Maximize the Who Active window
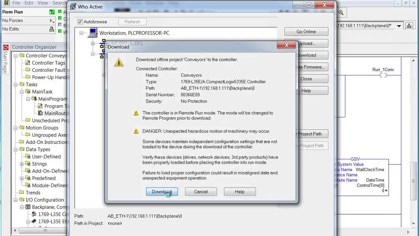Viewport: 419px width, 236px height. click(309, 5)
